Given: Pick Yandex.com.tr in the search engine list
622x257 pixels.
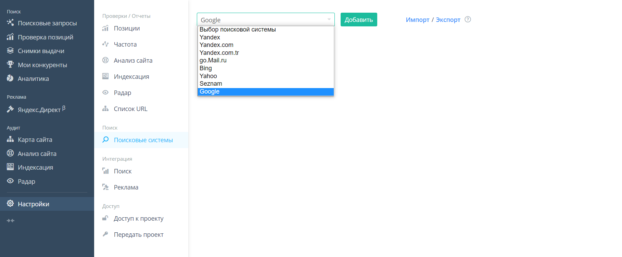Looking at the screenshot, I should tap(266, 53).
